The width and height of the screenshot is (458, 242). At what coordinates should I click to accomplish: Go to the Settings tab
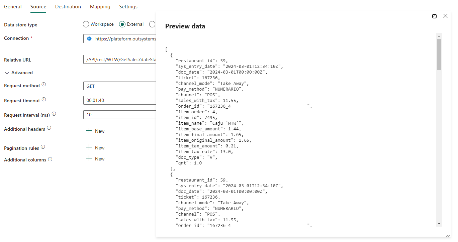[x=128, y=7]
